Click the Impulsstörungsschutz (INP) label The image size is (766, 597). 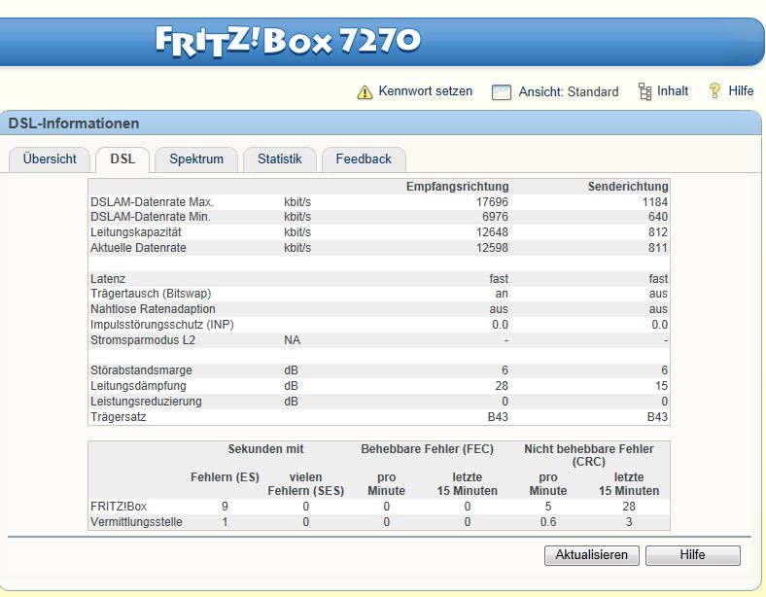(162, 325)
